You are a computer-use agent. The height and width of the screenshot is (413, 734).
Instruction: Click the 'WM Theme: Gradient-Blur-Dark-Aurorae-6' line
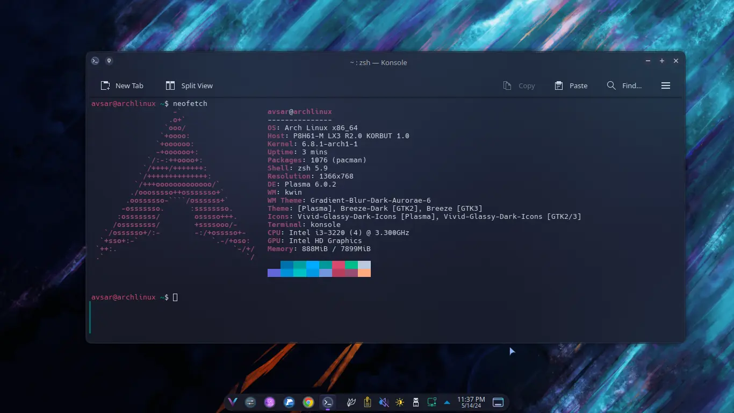pos(349,201)
